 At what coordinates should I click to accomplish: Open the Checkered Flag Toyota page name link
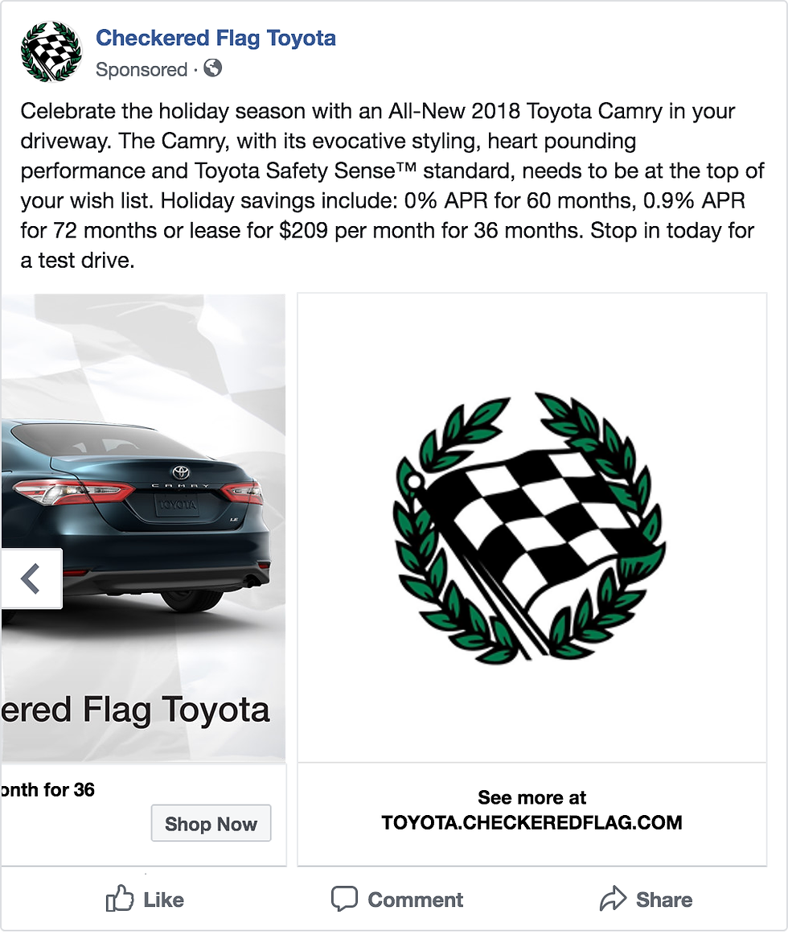[x=215, y=38]
